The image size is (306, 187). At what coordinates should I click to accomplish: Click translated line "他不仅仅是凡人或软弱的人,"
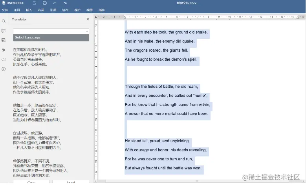35,78
